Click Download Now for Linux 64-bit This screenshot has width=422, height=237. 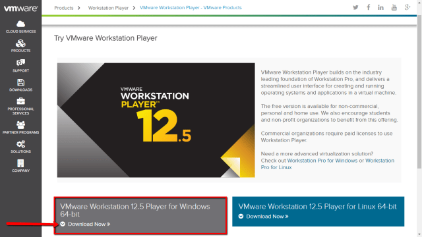267,217
